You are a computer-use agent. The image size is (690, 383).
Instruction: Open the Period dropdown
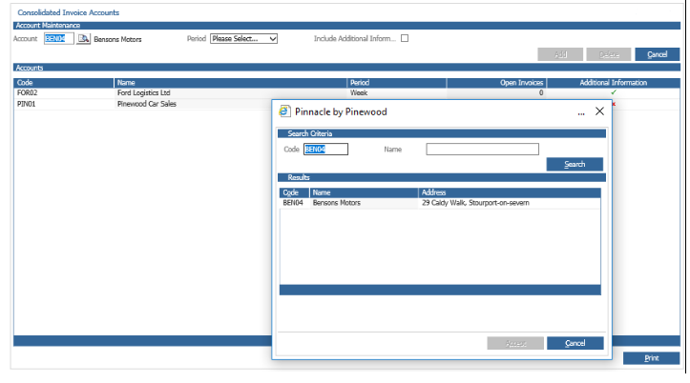[x=243, y=39]
